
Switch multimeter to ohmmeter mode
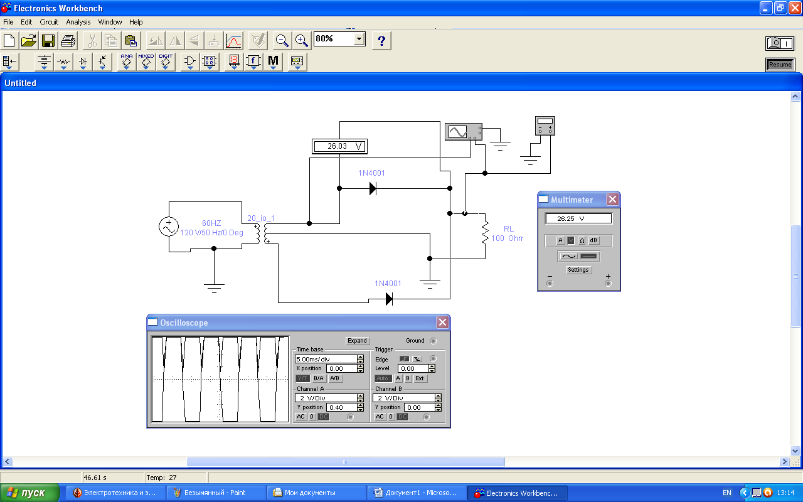(x=582, y=240)
